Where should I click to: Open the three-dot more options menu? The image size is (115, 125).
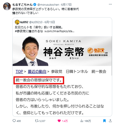[110, 4]
